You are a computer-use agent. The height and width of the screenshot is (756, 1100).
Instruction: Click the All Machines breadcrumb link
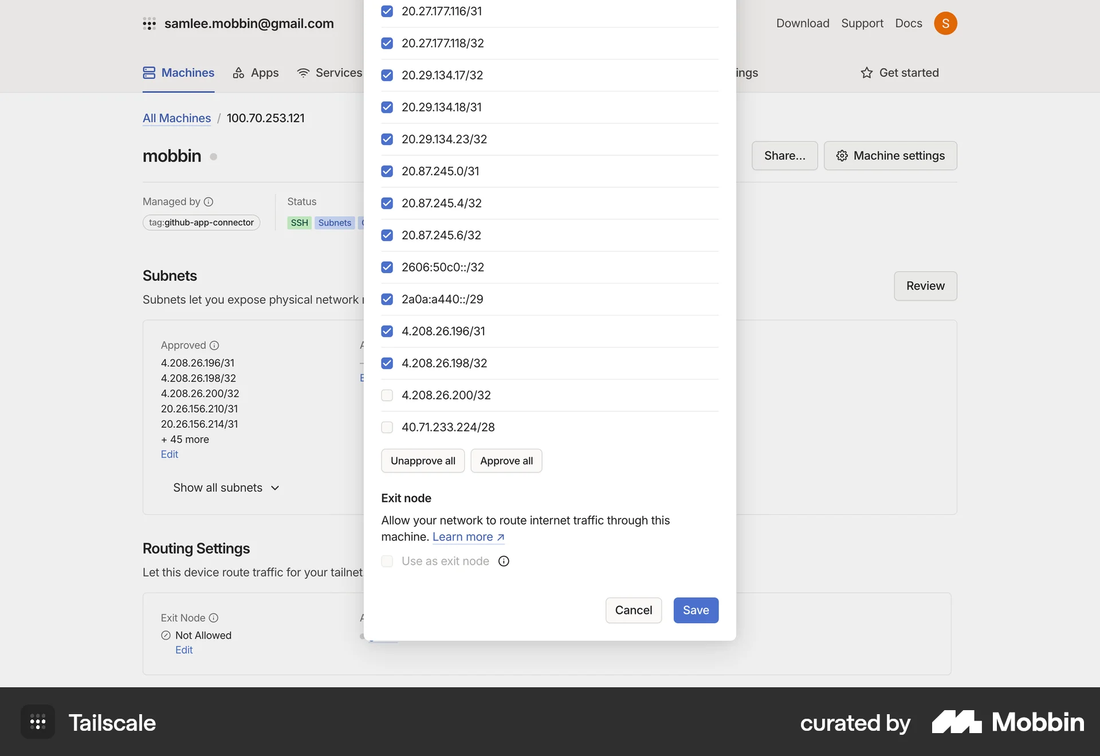176,118
